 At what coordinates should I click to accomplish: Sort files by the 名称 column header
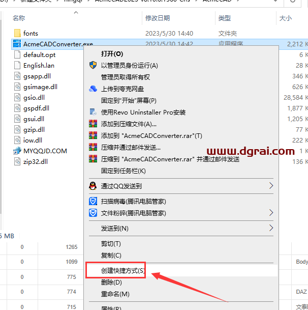click(x=19, y=18)
